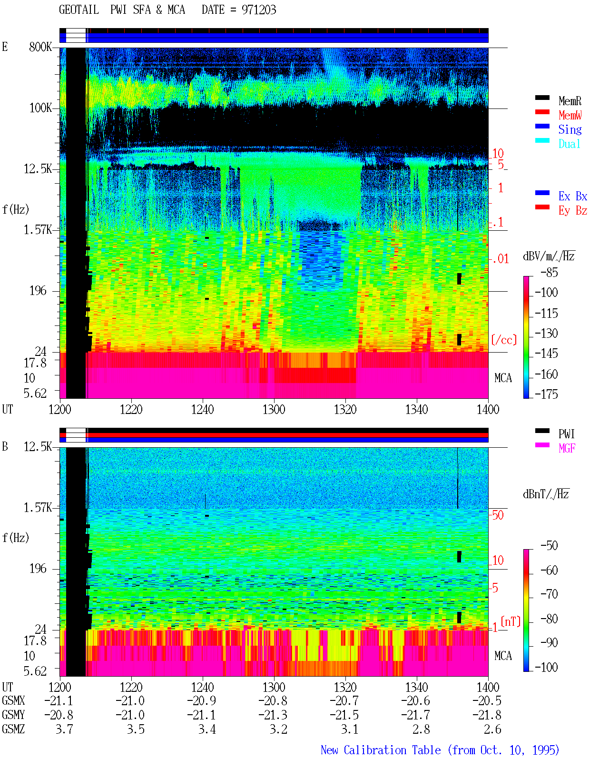Click the PWI legend label
609x758 pixels.
567,434
